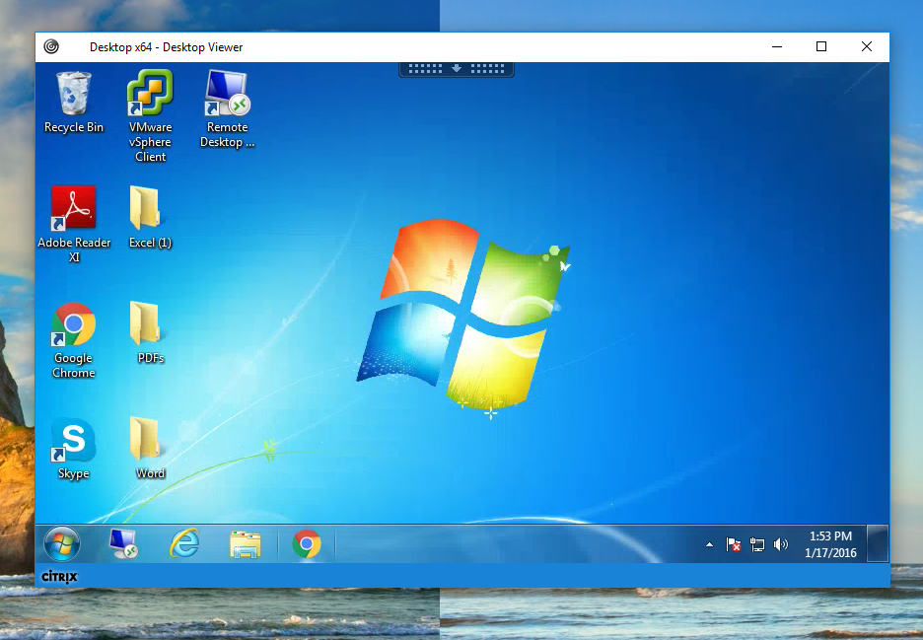Click Internet Explorer in the taskbar
The image size is (923, 640).
(x=184, y=543)
